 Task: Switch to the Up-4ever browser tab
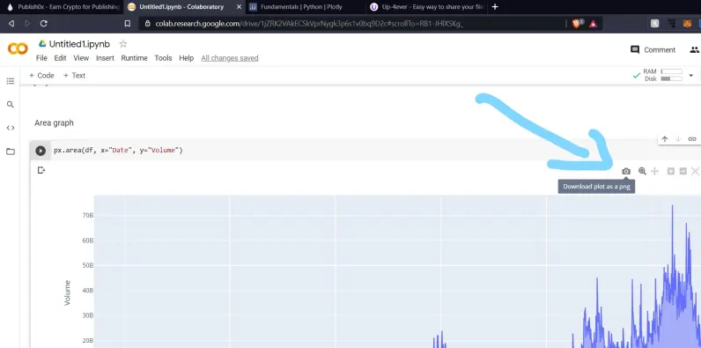point(427,7)
